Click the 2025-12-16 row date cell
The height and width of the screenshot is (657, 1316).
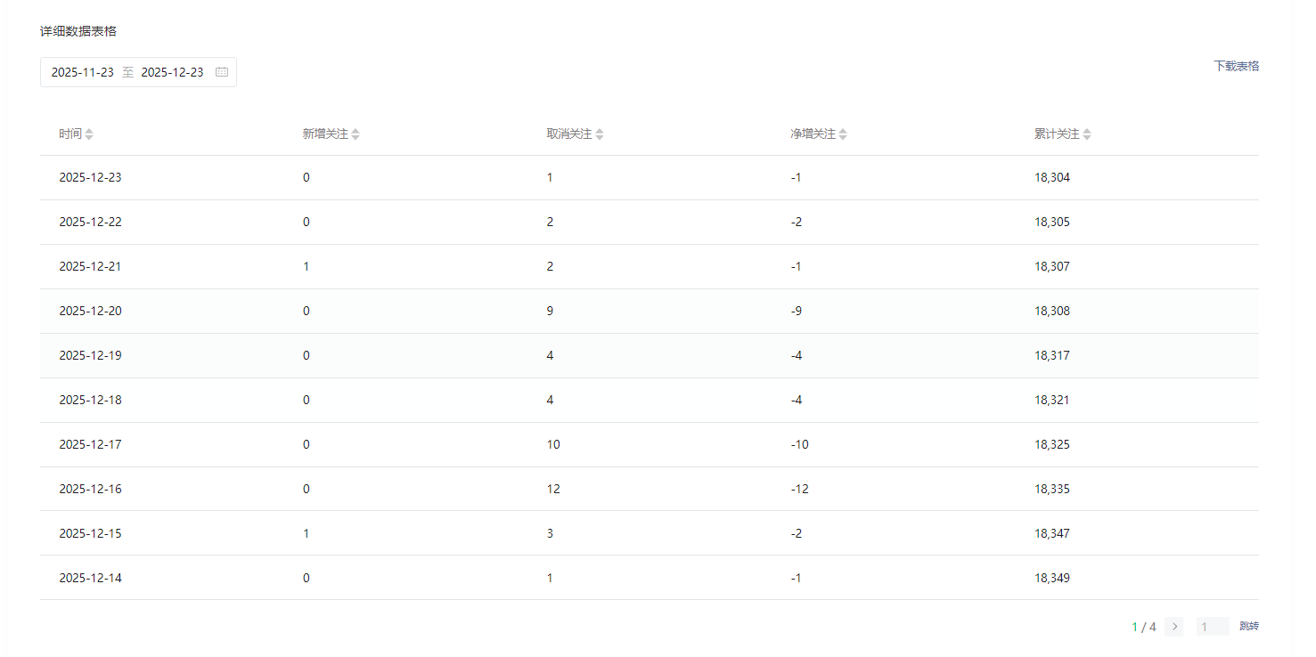[x=90, y=489]
